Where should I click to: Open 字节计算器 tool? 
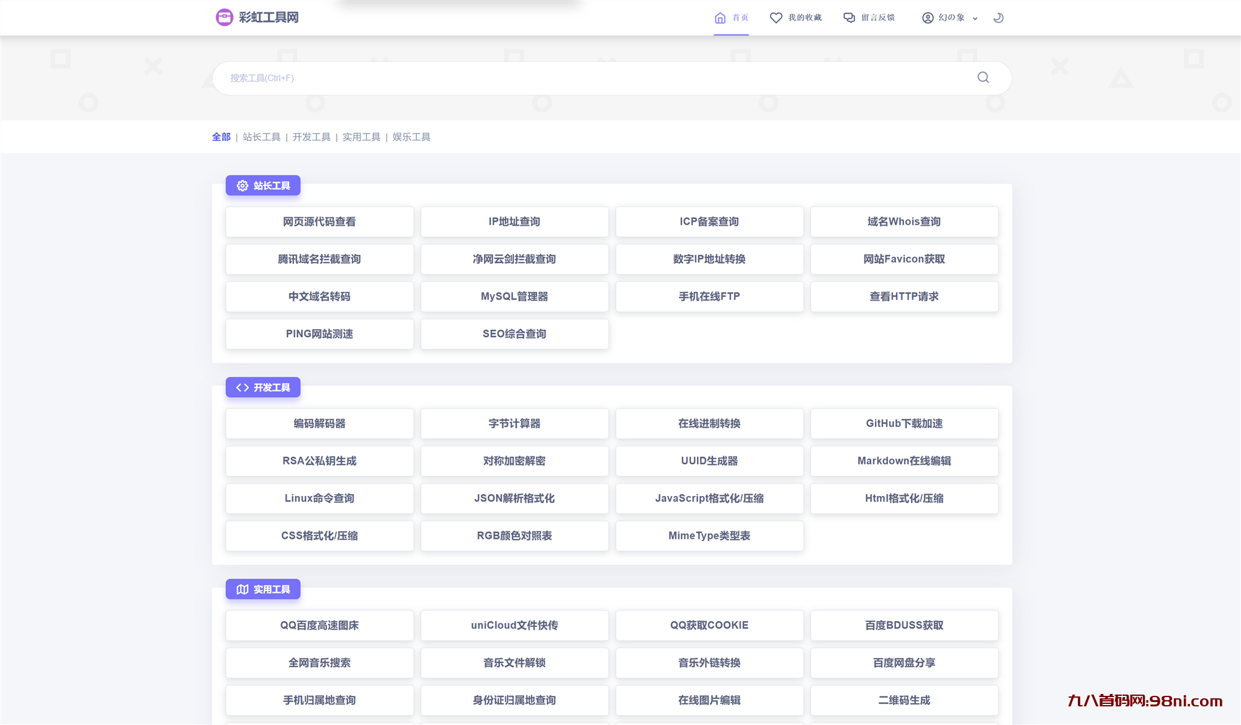pos(514,423)
